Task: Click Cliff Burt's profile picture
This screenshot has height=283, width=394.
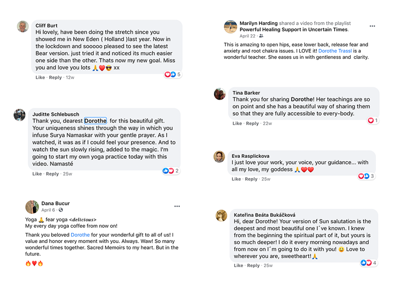Action: pos(23,27)
